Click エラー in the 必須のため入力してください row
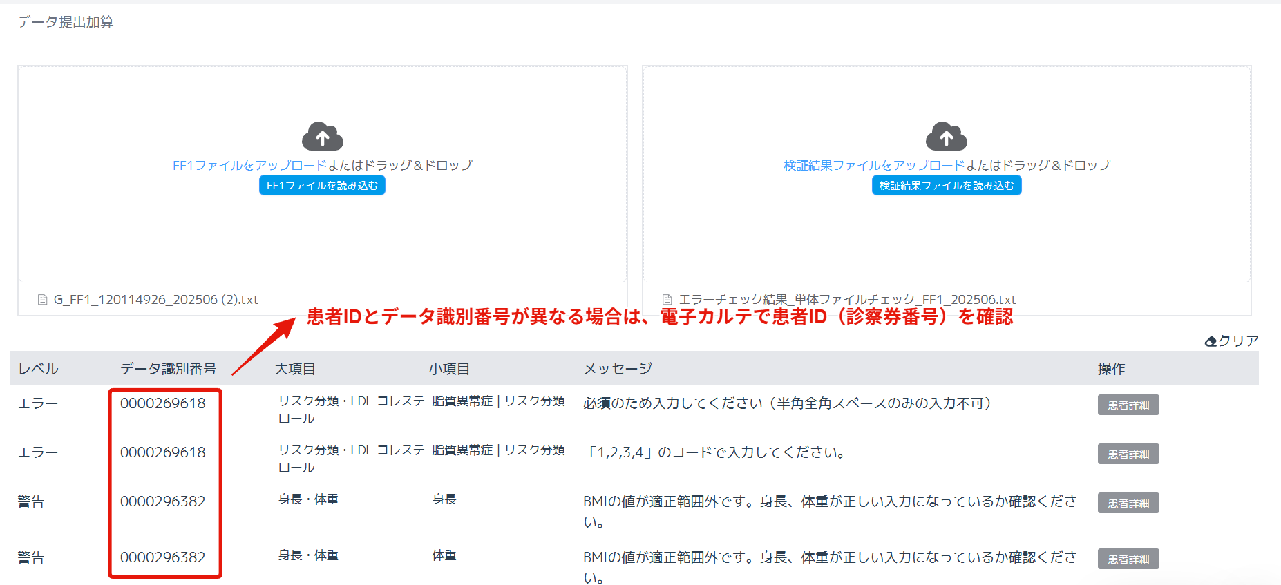This screenshot has height=585, width=1281. click(38, 403)
